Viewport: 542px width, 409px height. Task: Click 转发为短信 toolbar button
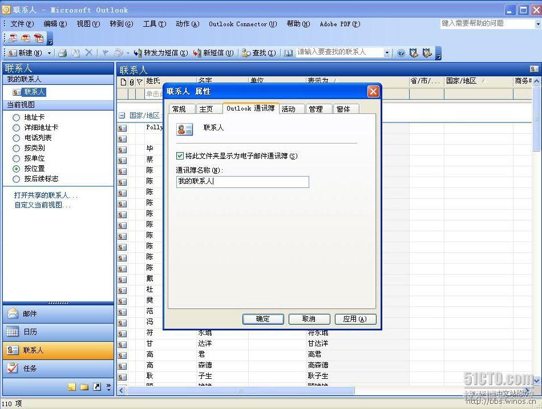161,53
